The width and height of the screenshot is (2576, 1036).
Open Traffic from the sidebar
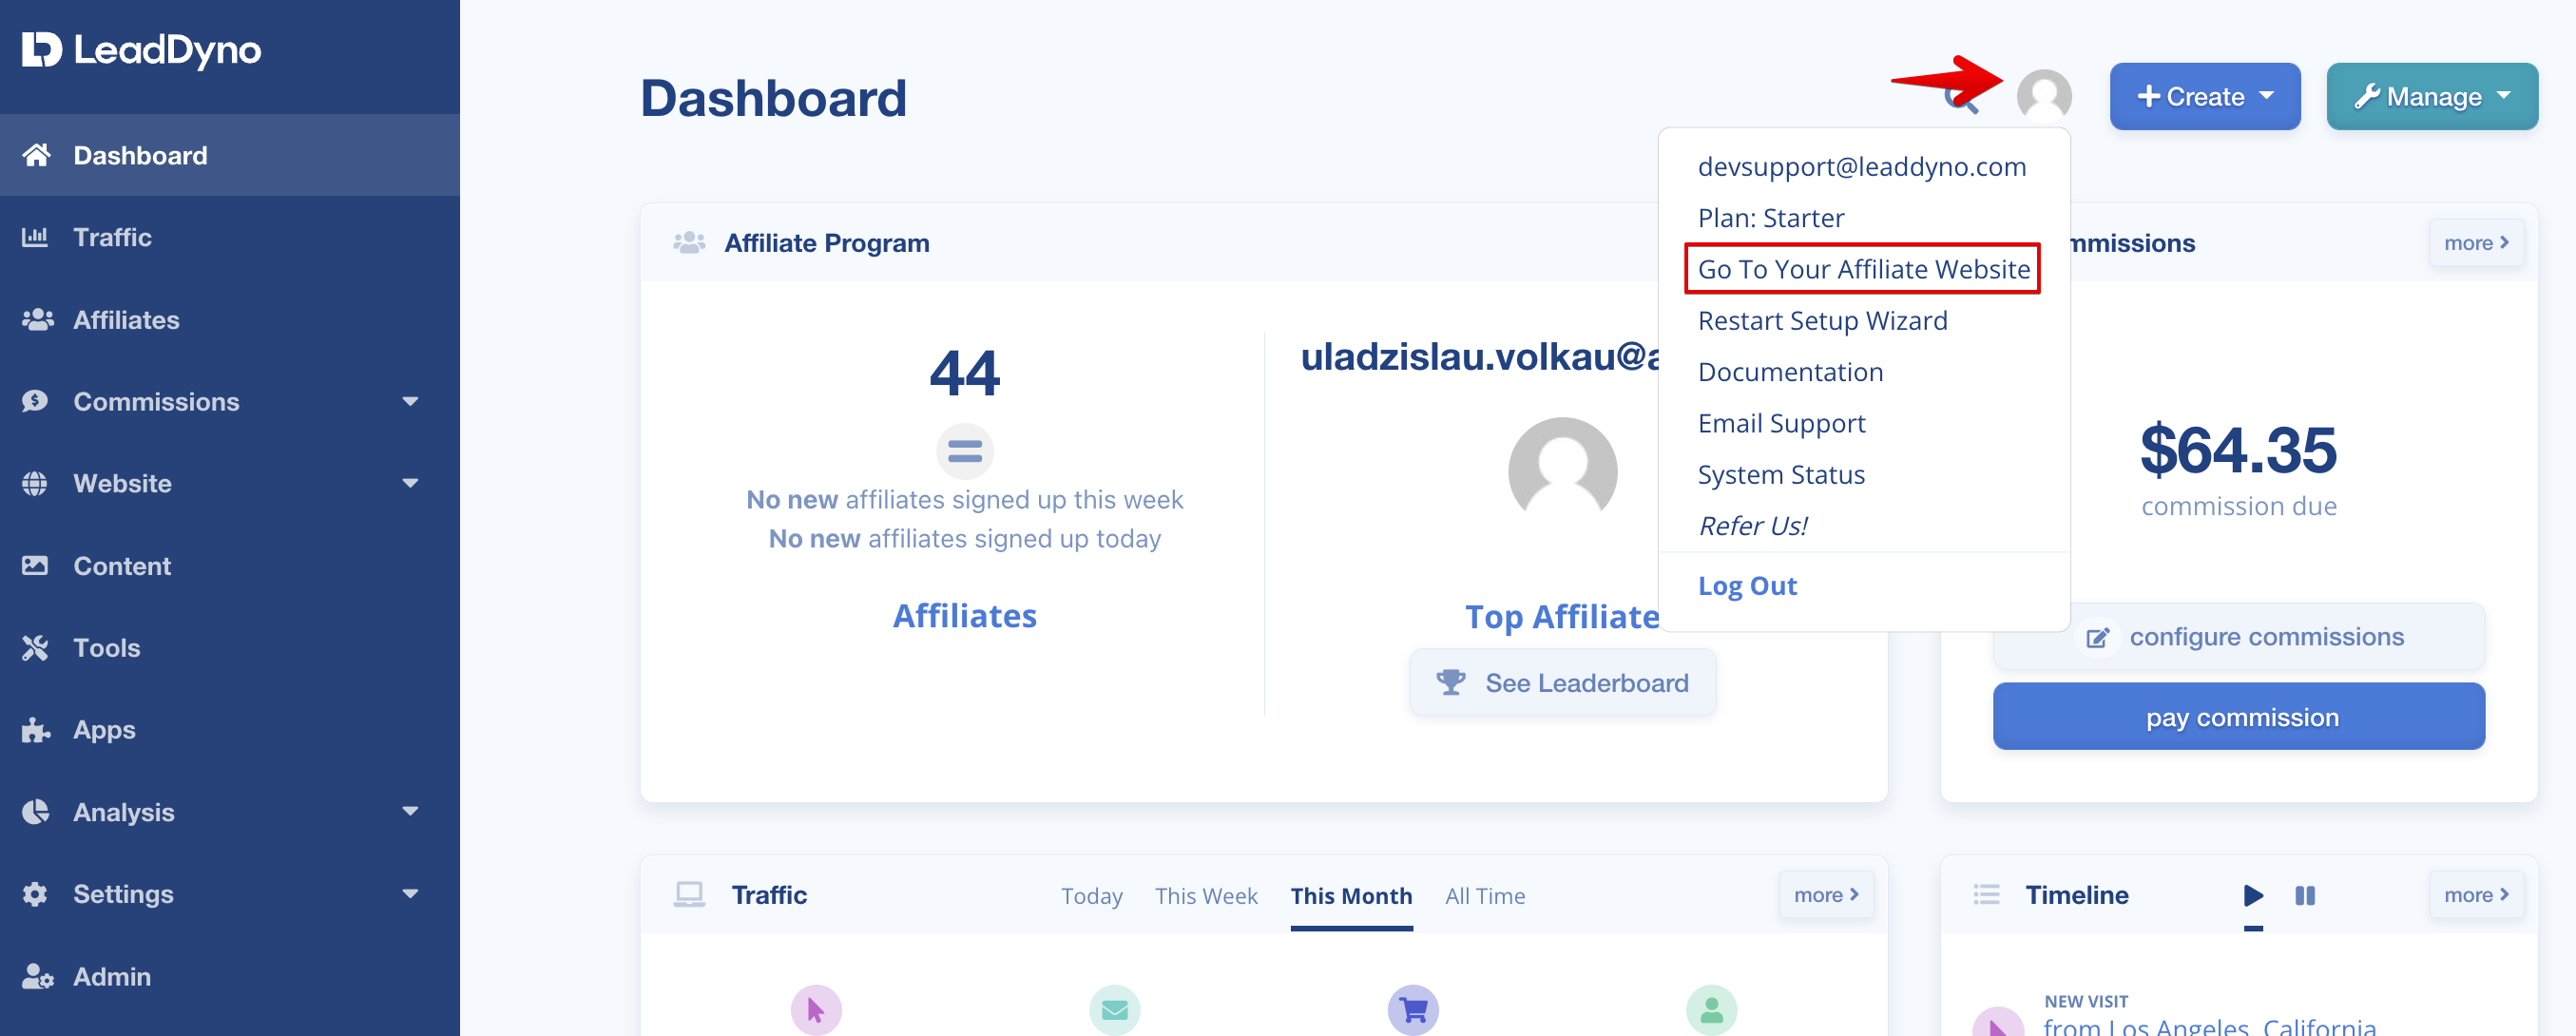[x=112, y=237]
